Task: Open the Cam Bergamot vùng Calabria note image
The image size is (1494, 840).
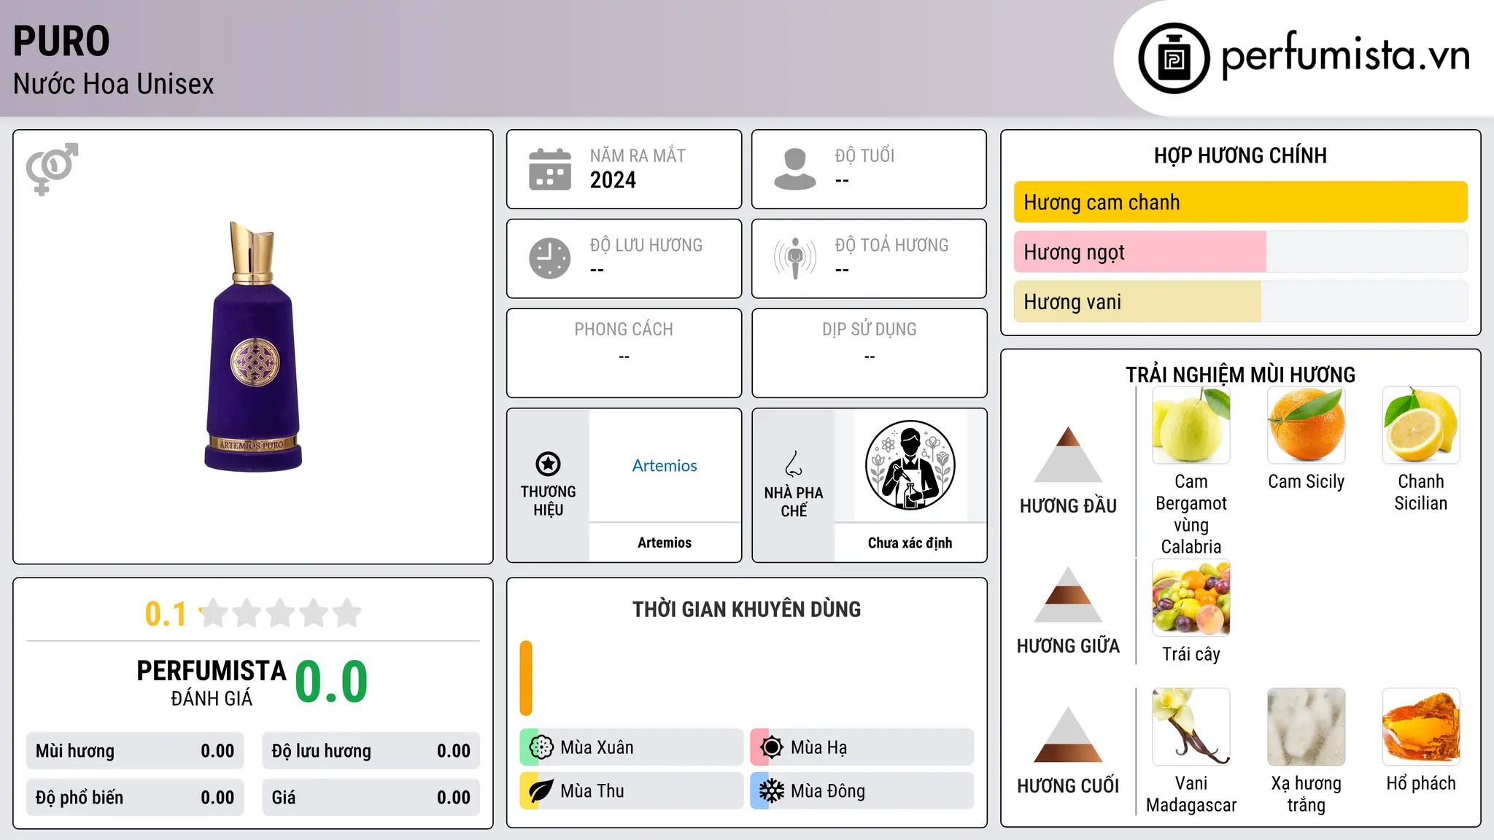Action: [x=1191, y=425]
